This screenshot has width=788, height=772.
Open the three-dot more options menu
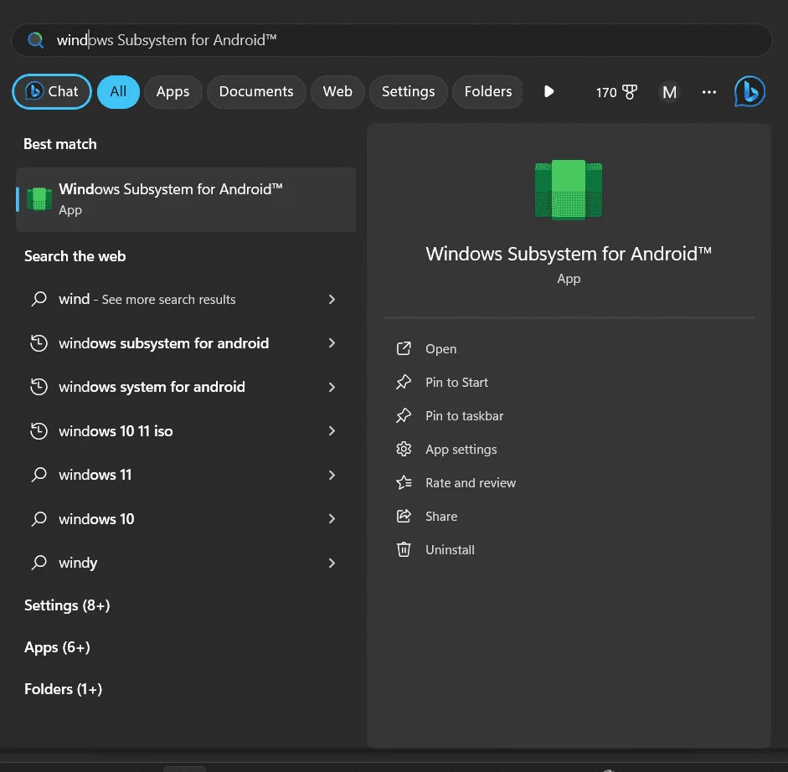pos(709,92)
